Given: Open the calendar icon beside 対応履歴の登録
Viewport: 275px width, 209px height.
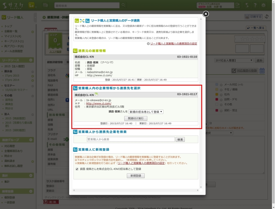Looking at the screenshot, I should click(x=262, y=71).
